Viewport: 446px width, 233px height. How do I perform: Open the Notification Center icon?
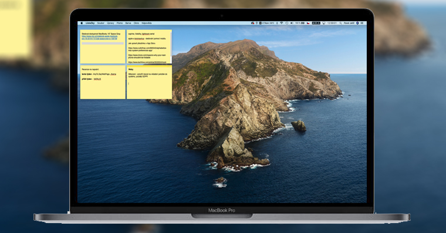click(x=363, y=23)
